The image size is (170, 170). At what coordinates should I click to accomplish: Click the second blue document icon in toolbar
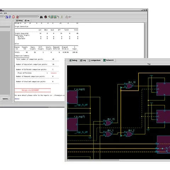click(10, 17)
